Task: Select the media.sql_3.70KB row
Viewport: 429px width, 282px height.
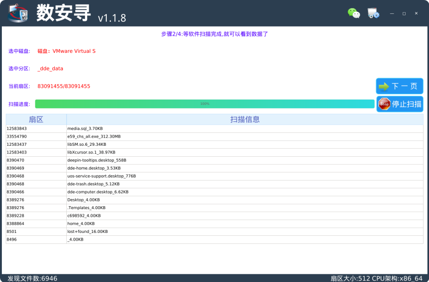Action: [x=85, y=129]
